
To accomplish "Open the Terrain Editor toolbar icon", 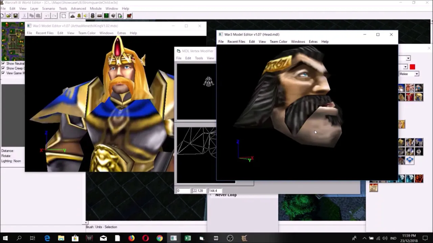I will tap(72, 16).
